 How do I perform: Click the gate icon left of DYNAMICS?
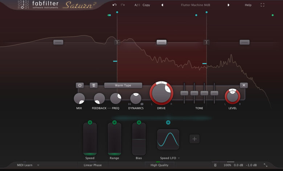pos(130,104)
